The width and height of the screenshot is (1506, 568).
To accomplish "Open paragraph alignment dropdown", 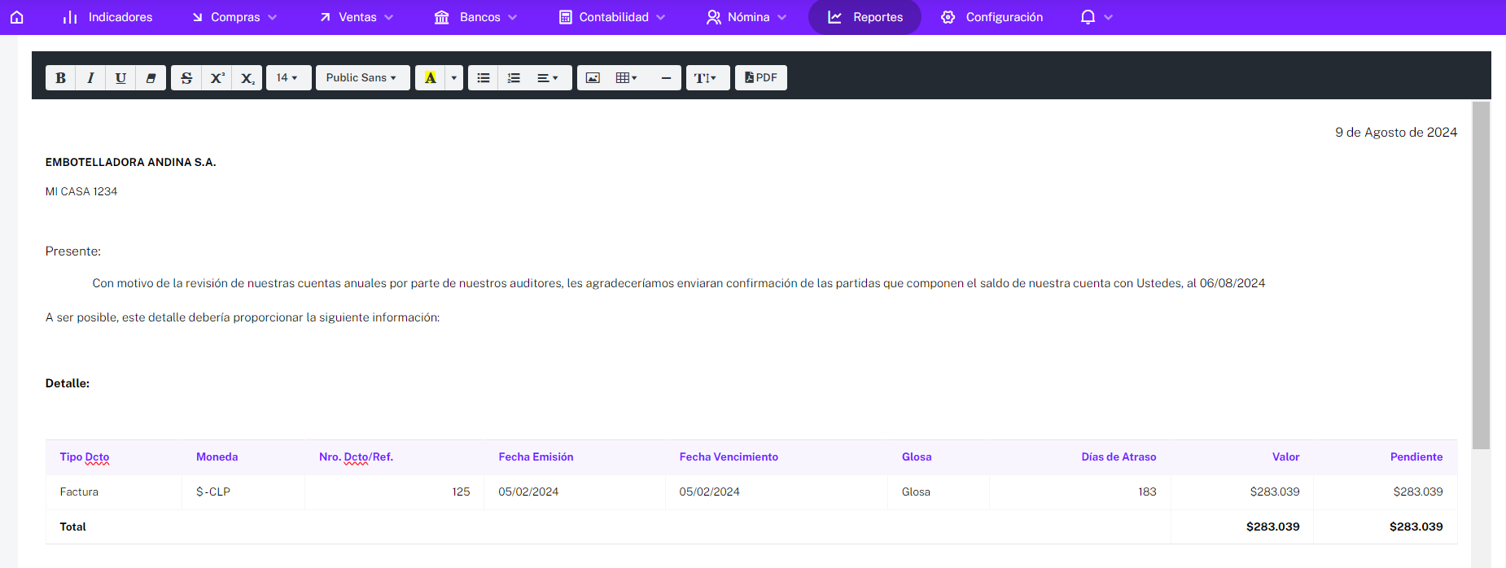I will [549, 78].
